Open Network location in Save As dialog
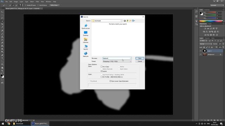The height and width of the screenshot is (126, 225). [x=86, y=55]
